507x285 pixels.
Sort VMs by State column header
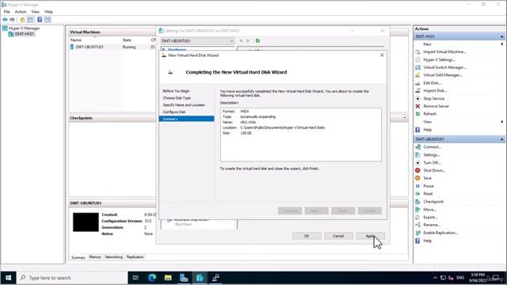coord(127,40)
